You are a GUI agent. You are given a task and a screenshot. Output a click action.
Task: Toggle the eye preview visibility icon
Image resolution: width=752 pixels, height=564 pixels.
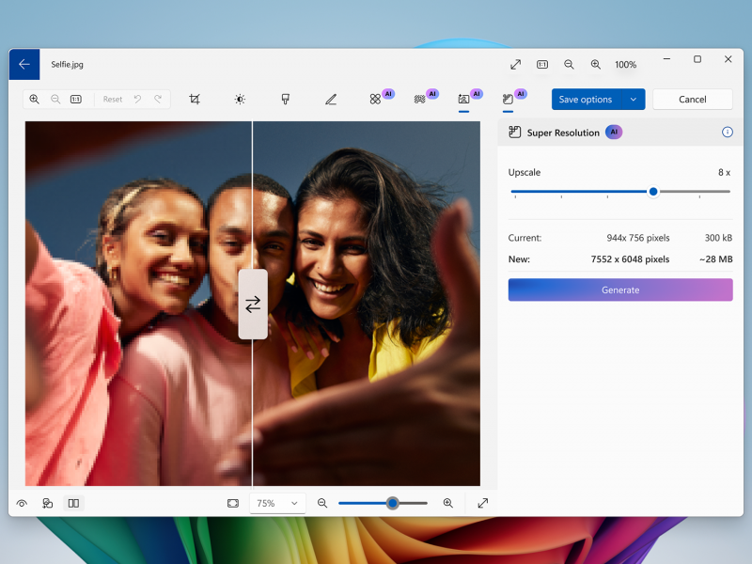pyautogui.click(x=22, y=504)
